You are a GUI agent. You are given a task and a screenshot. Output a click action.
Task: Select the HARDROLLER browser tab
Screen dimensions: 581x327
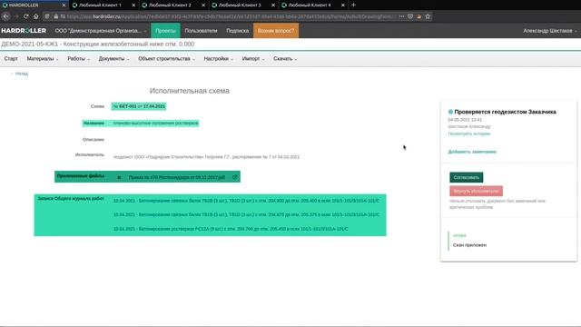[34, 5]
